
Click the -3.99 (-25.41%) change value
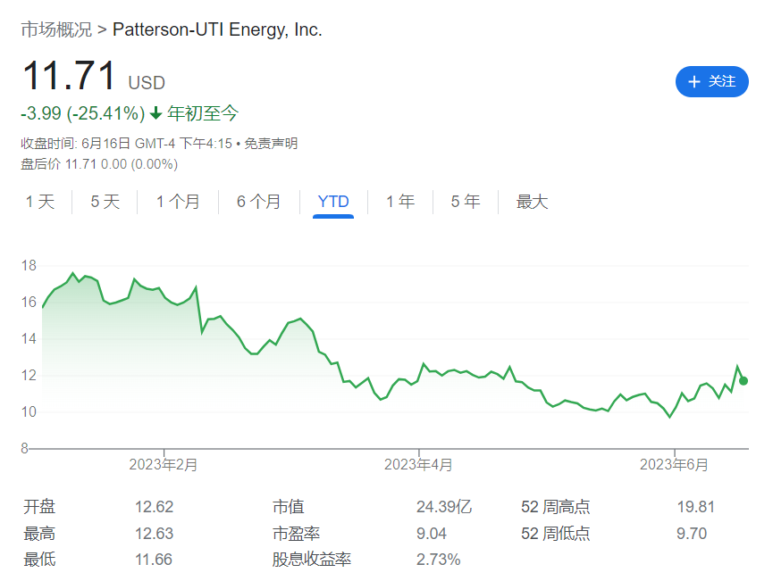click(x=83, y=113)
